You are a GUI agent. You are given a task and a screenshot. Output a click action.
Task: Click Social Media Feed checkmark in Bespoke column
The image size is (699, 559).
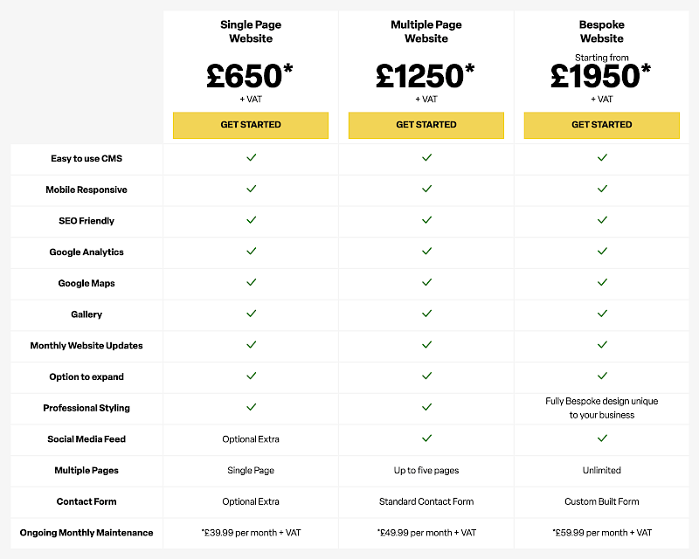[602, 438]
